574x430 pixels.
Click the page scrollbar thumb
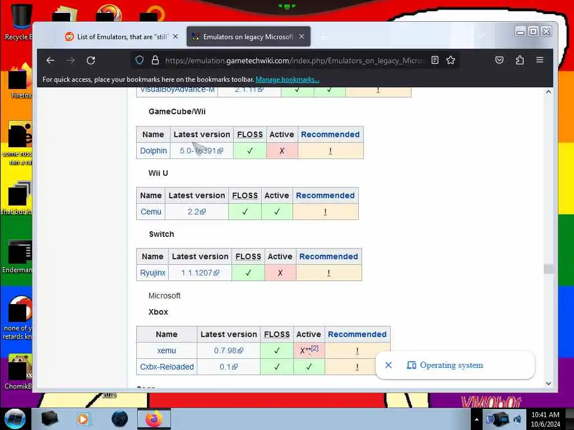pos(548,269)
